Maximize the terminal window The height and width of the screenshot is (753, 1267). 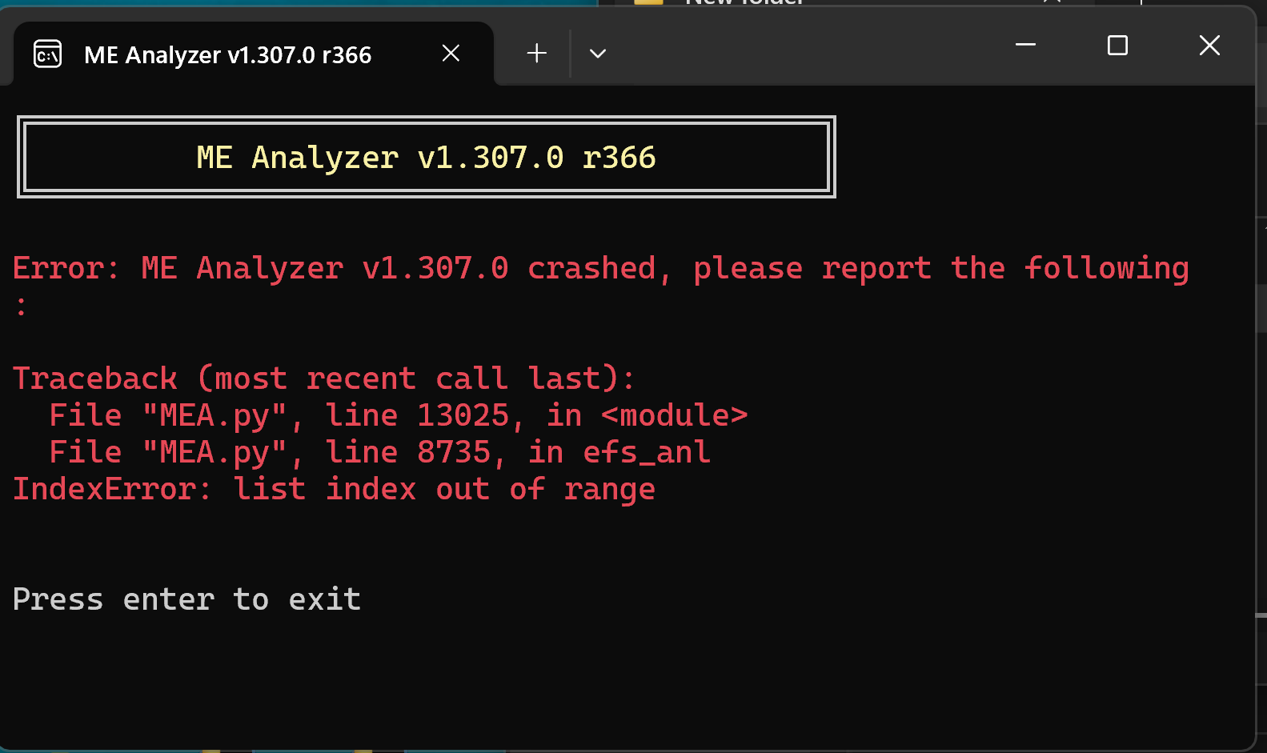1117,45
